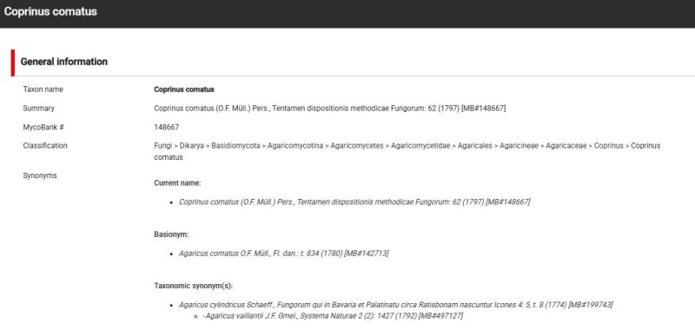
Task: Open the Agaricus cylindricus Schaeff. synonym
Action: [396, 305]
